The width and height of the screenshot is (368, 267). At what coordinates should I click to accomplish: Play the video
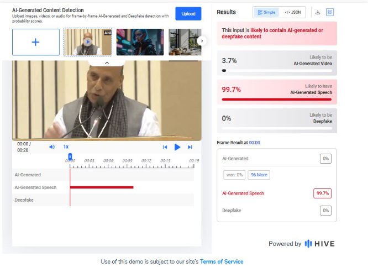pos(177,147)
